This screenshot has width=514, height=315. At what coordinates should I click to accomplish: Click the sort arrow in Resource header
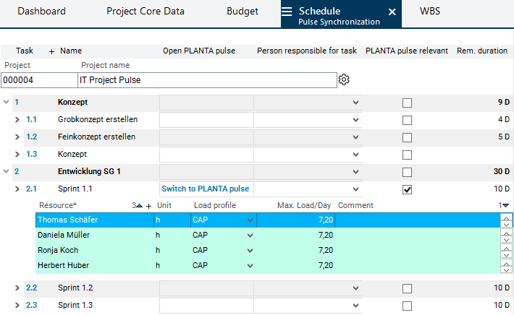coord(140,206)
